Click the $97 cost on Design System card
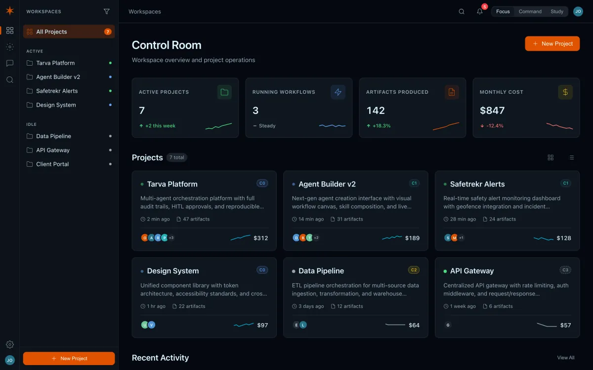This screenshot has height=370, width=593. click(262, 325)
